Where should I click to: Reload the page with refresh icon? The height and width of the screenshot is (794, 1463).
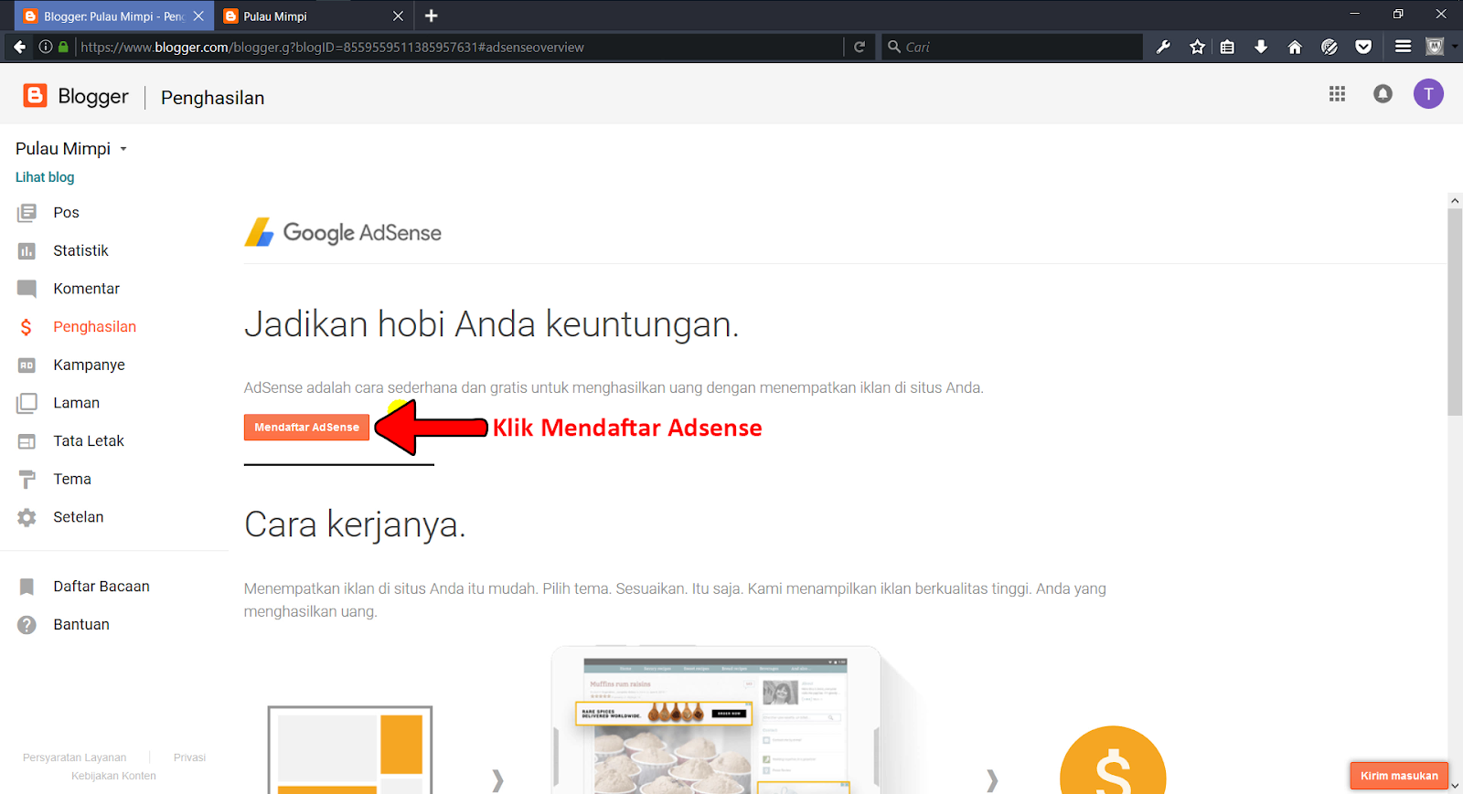(860, 47)
